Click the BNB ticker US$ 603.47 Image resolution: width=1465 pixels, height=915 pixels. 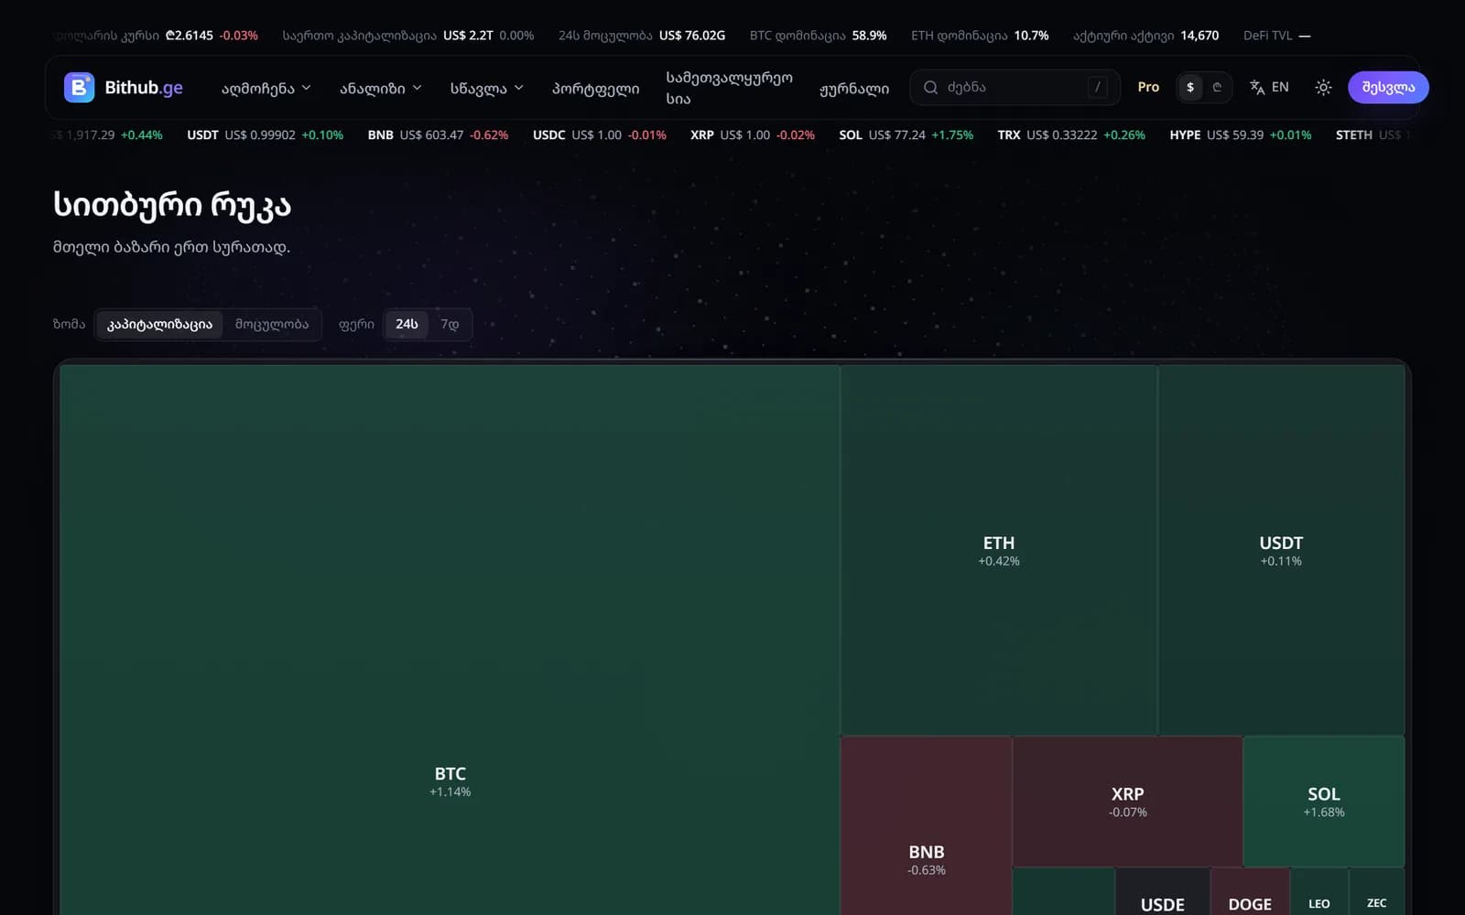438,135
